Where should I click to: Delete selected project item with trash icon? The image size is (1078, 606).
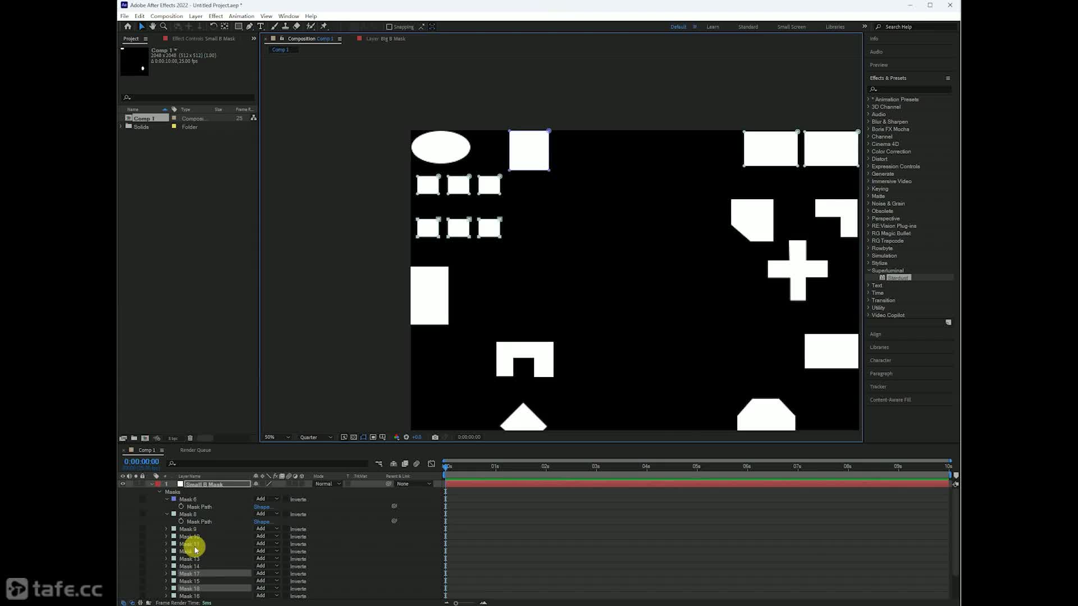(x=190, y=438)
